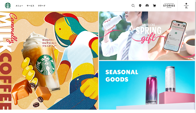Click the smartphone showing Congratulations screen
This screenshot has height=113, width=196.
[x=175, y=36]
